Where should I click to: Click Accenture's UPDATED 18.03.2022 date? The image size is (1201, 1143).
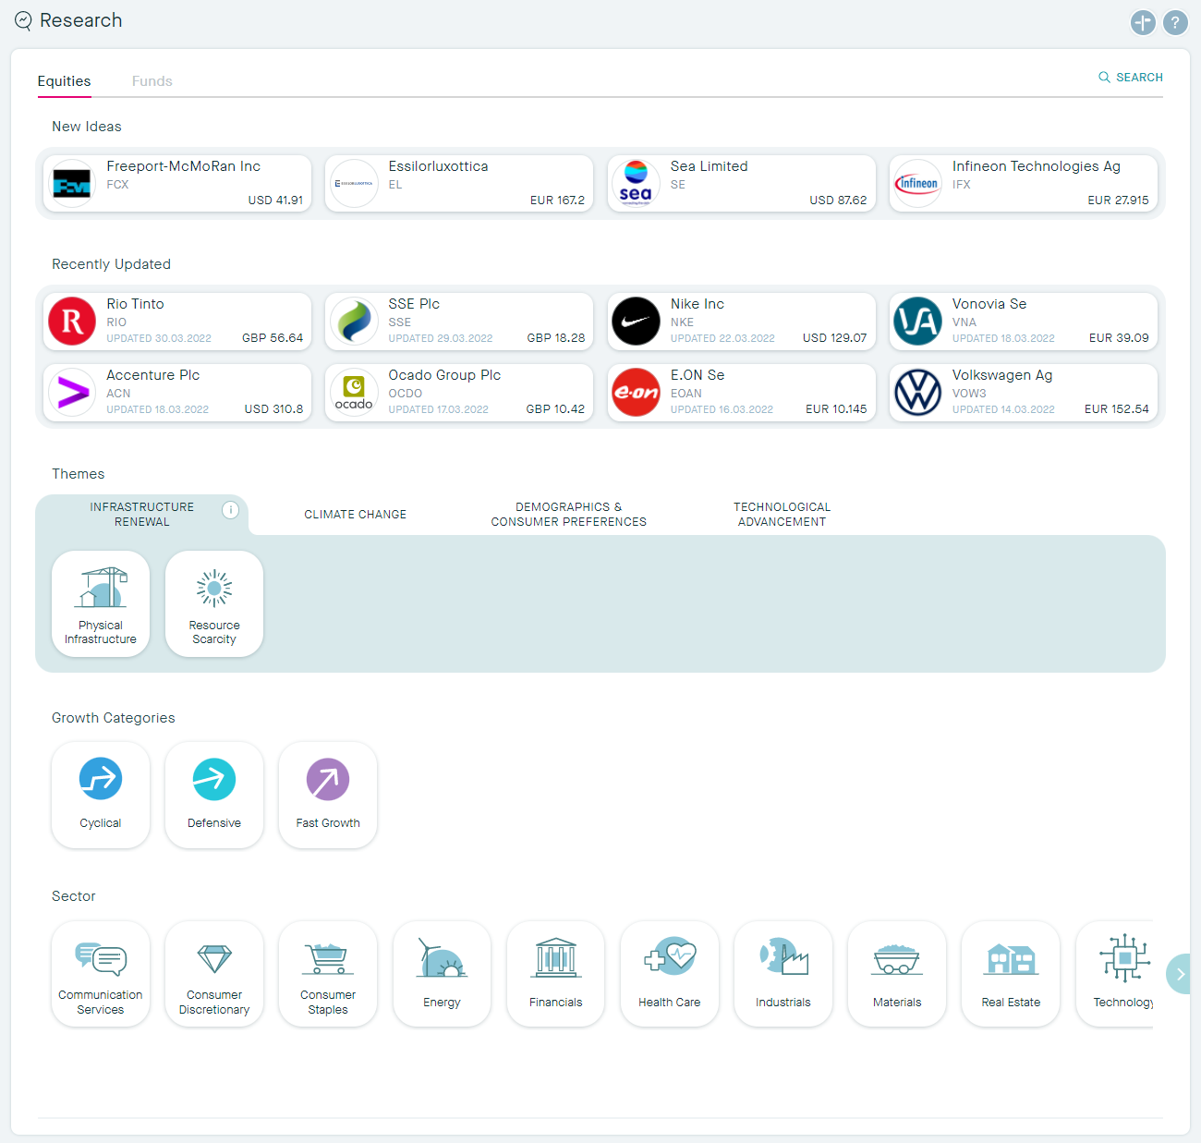coord(158,409)
